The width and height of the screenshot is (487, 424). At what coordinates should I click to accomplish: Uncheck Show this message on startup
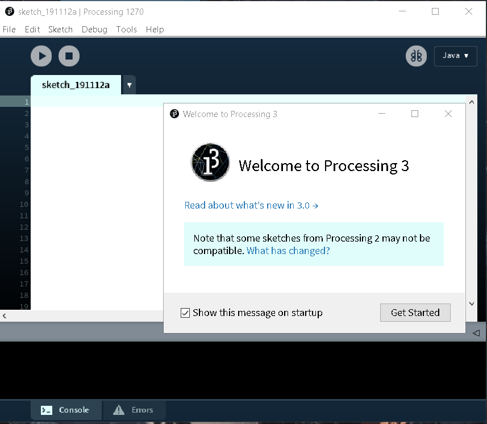(x=185, y=313)
